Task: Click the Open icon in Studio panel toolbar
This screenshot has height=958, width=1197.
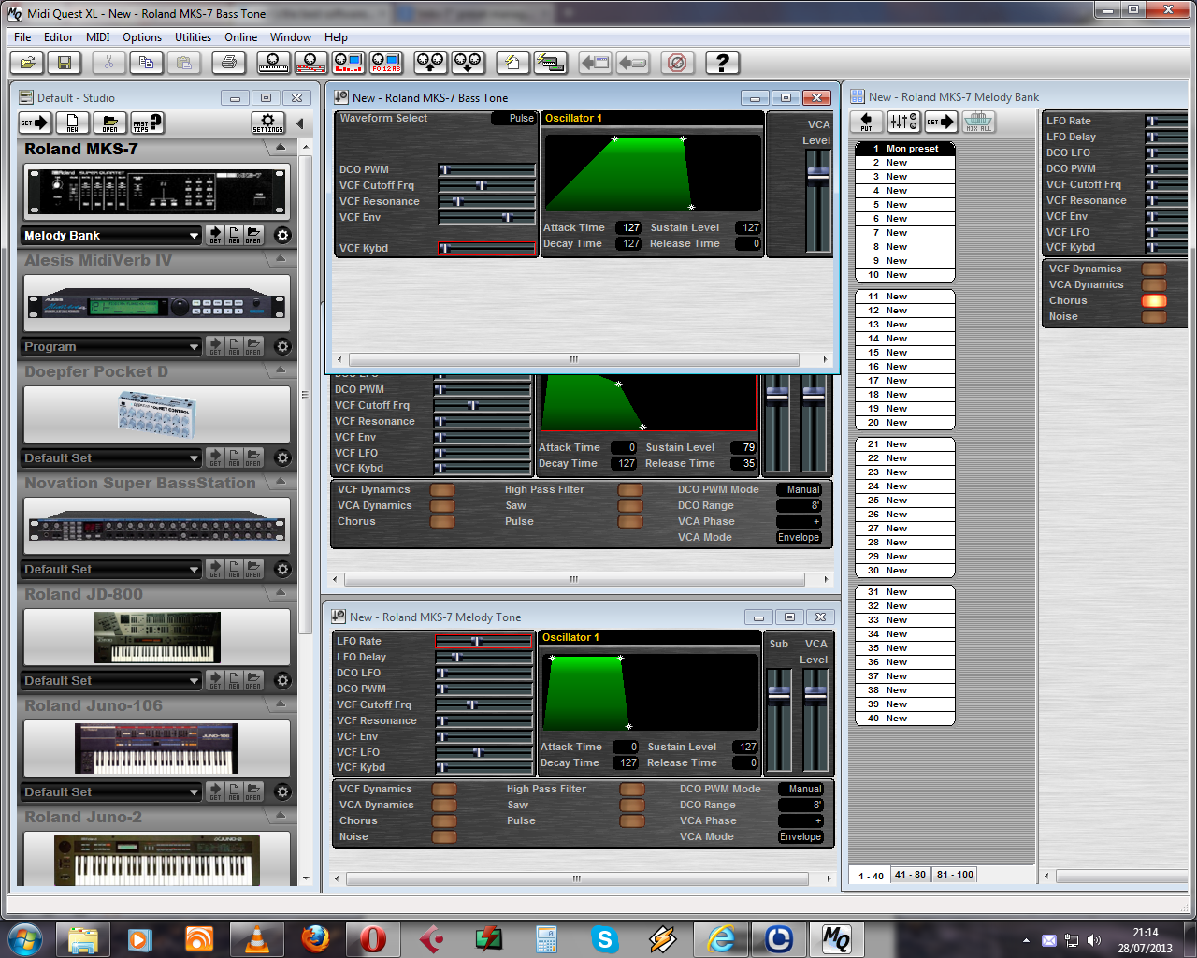Action: (x=109, y=123)
